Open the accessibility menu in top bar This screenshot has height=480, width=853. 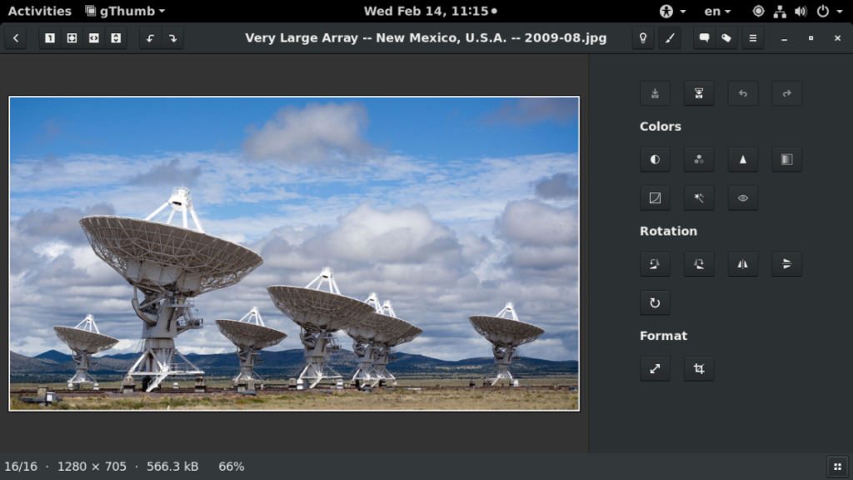tap(671, 11)
